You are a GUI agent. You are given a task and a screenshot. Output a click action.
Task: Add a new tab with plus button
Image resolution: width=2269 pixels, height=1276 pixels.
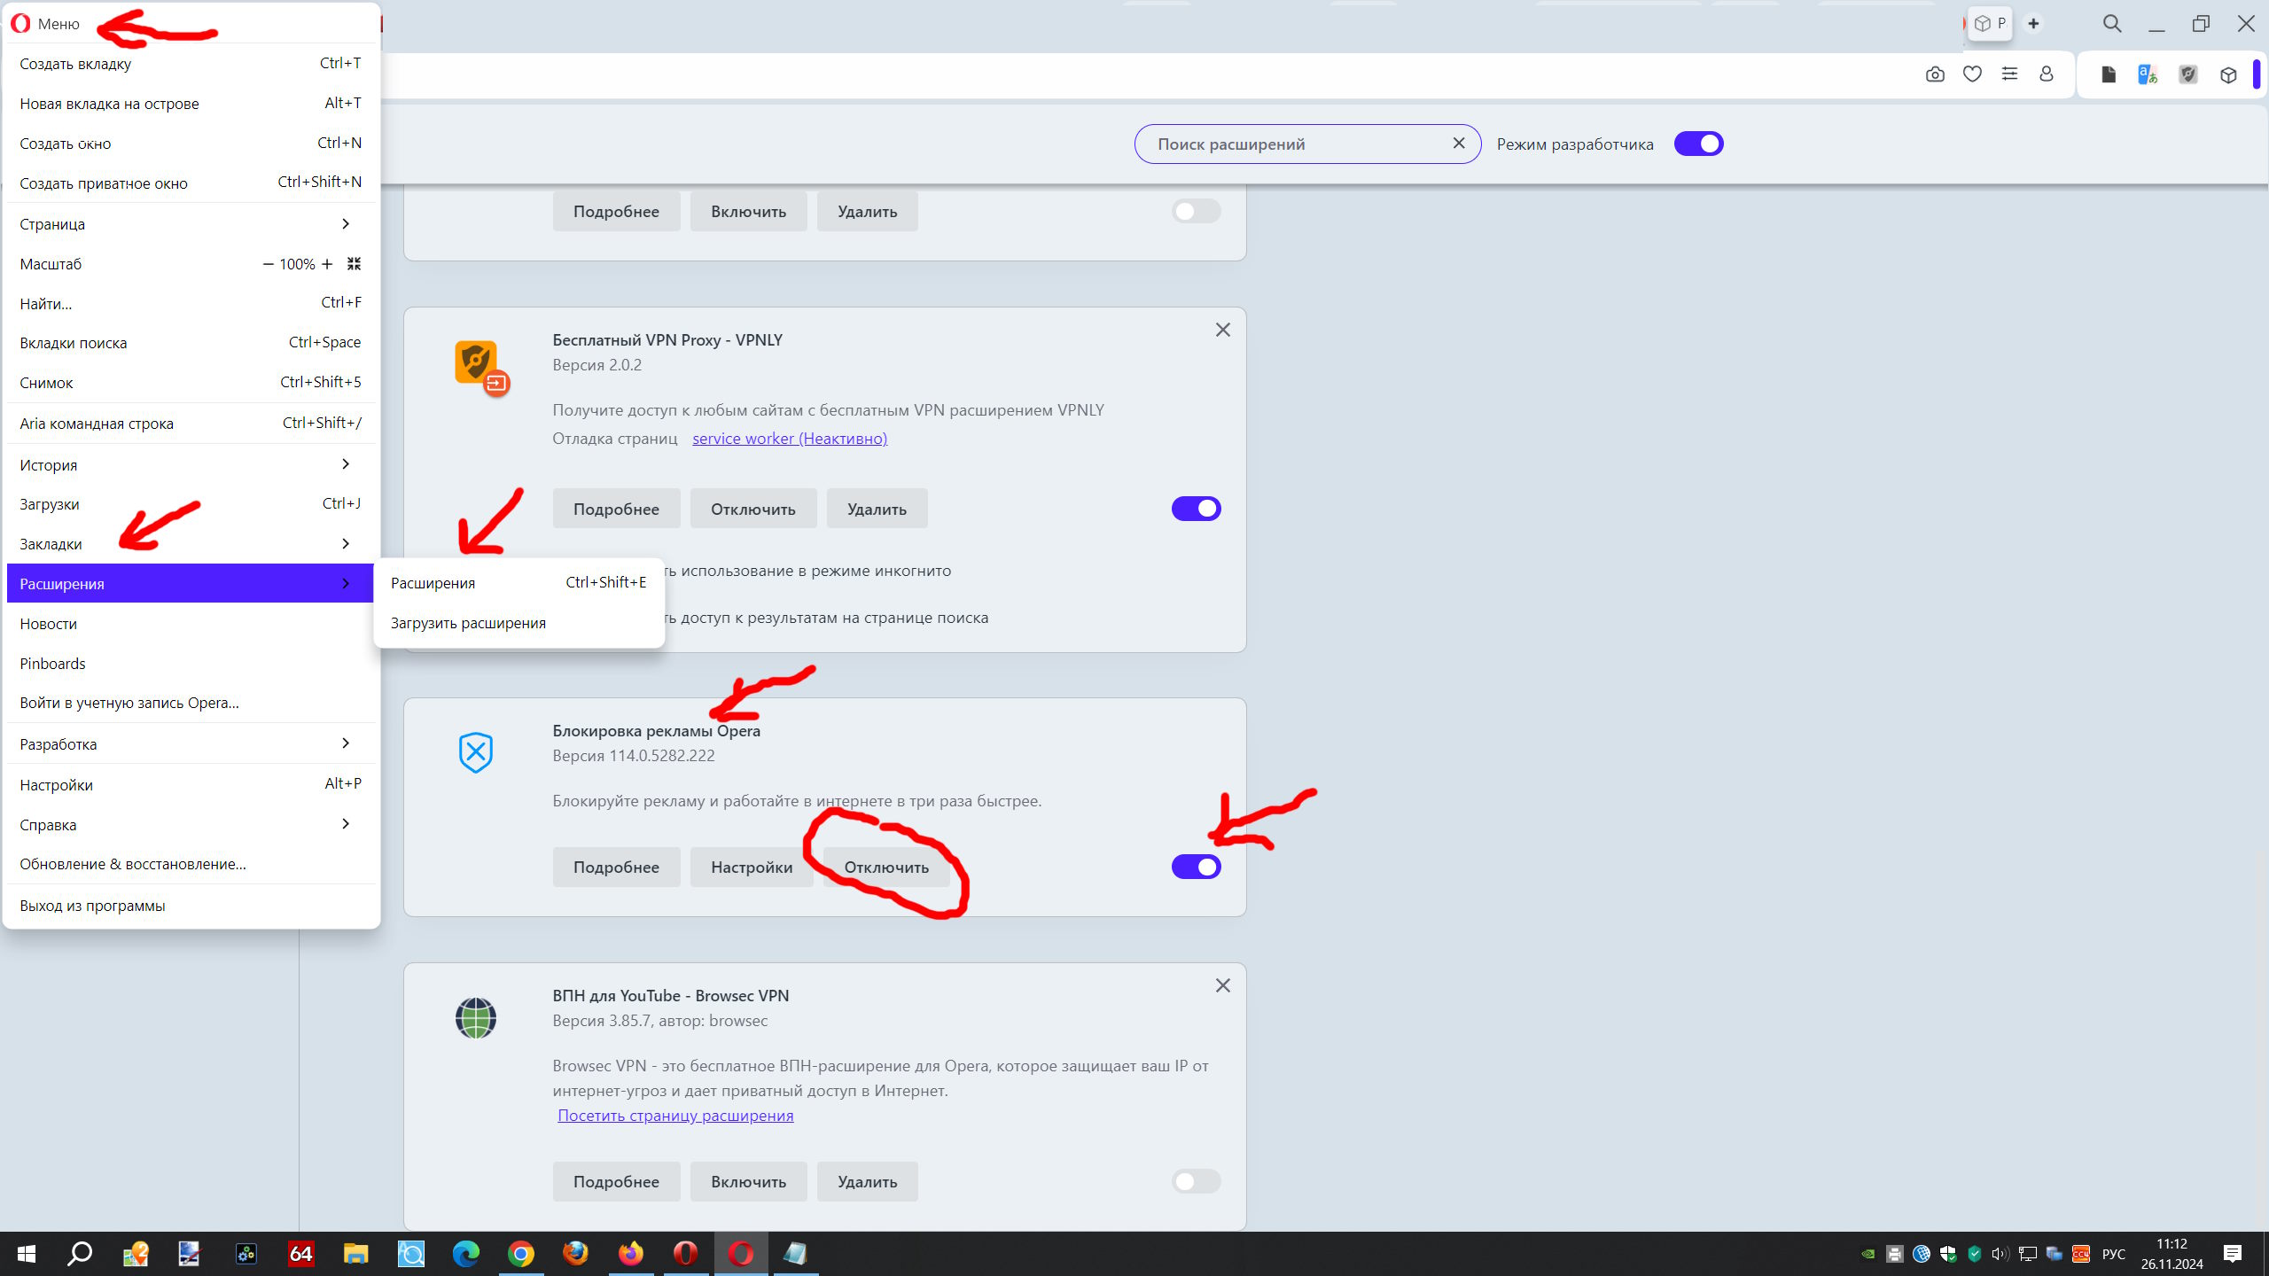tap(2033, 24)
